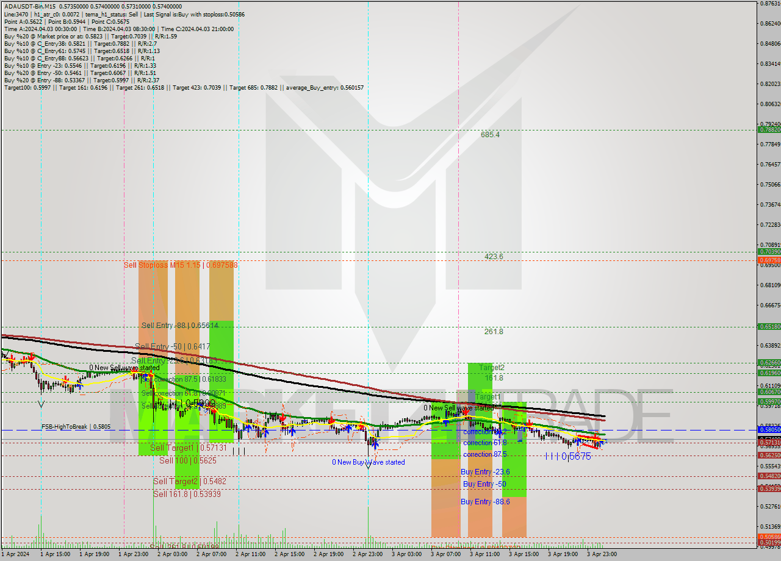Image resolution: width=781 pixels, height=561 pixels.
Task: Select the green 0.61960 target marker on price scale
Action: 768,373
